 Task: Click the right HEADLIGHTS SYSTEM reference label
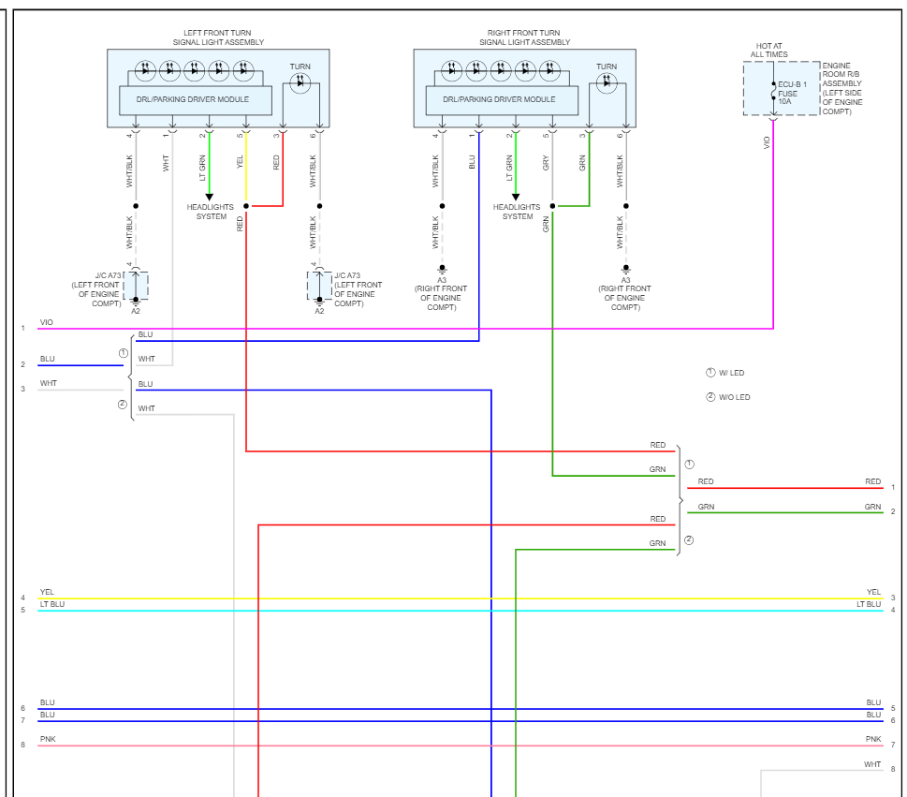[x=517, y=212]
